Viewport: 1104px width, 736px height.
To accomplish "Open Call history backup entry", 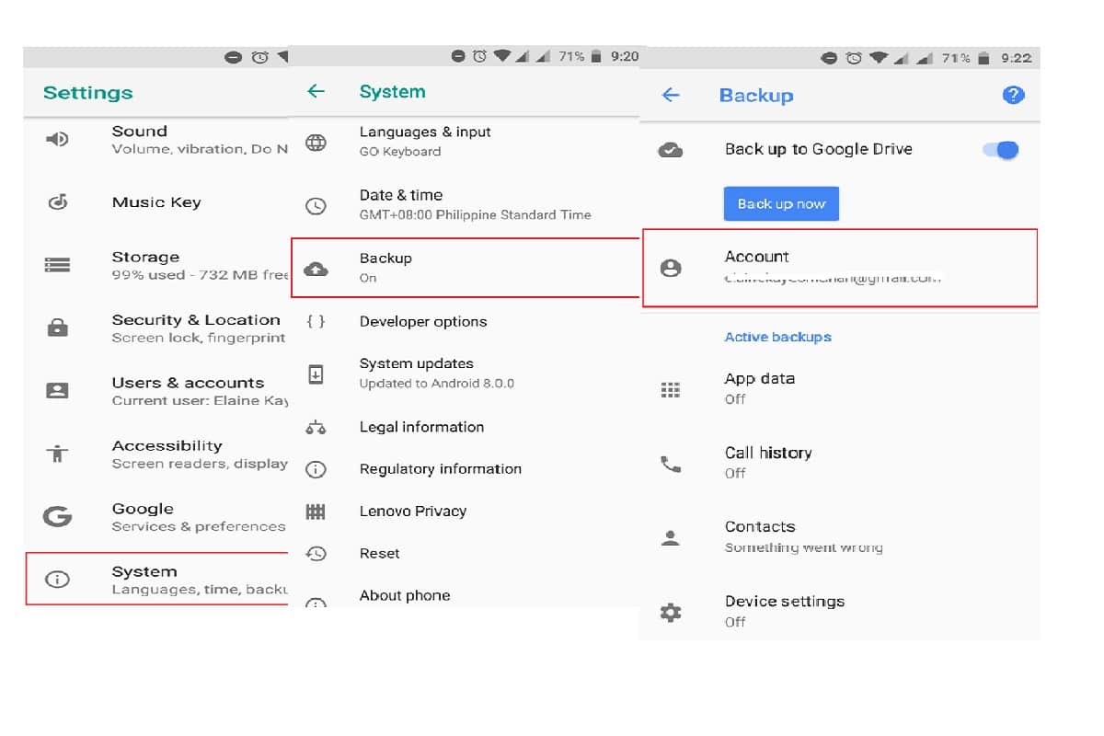I will click(x=840, y=463).
